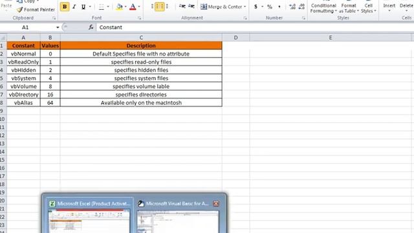Select 'specifies hidden files' cell

141,70
